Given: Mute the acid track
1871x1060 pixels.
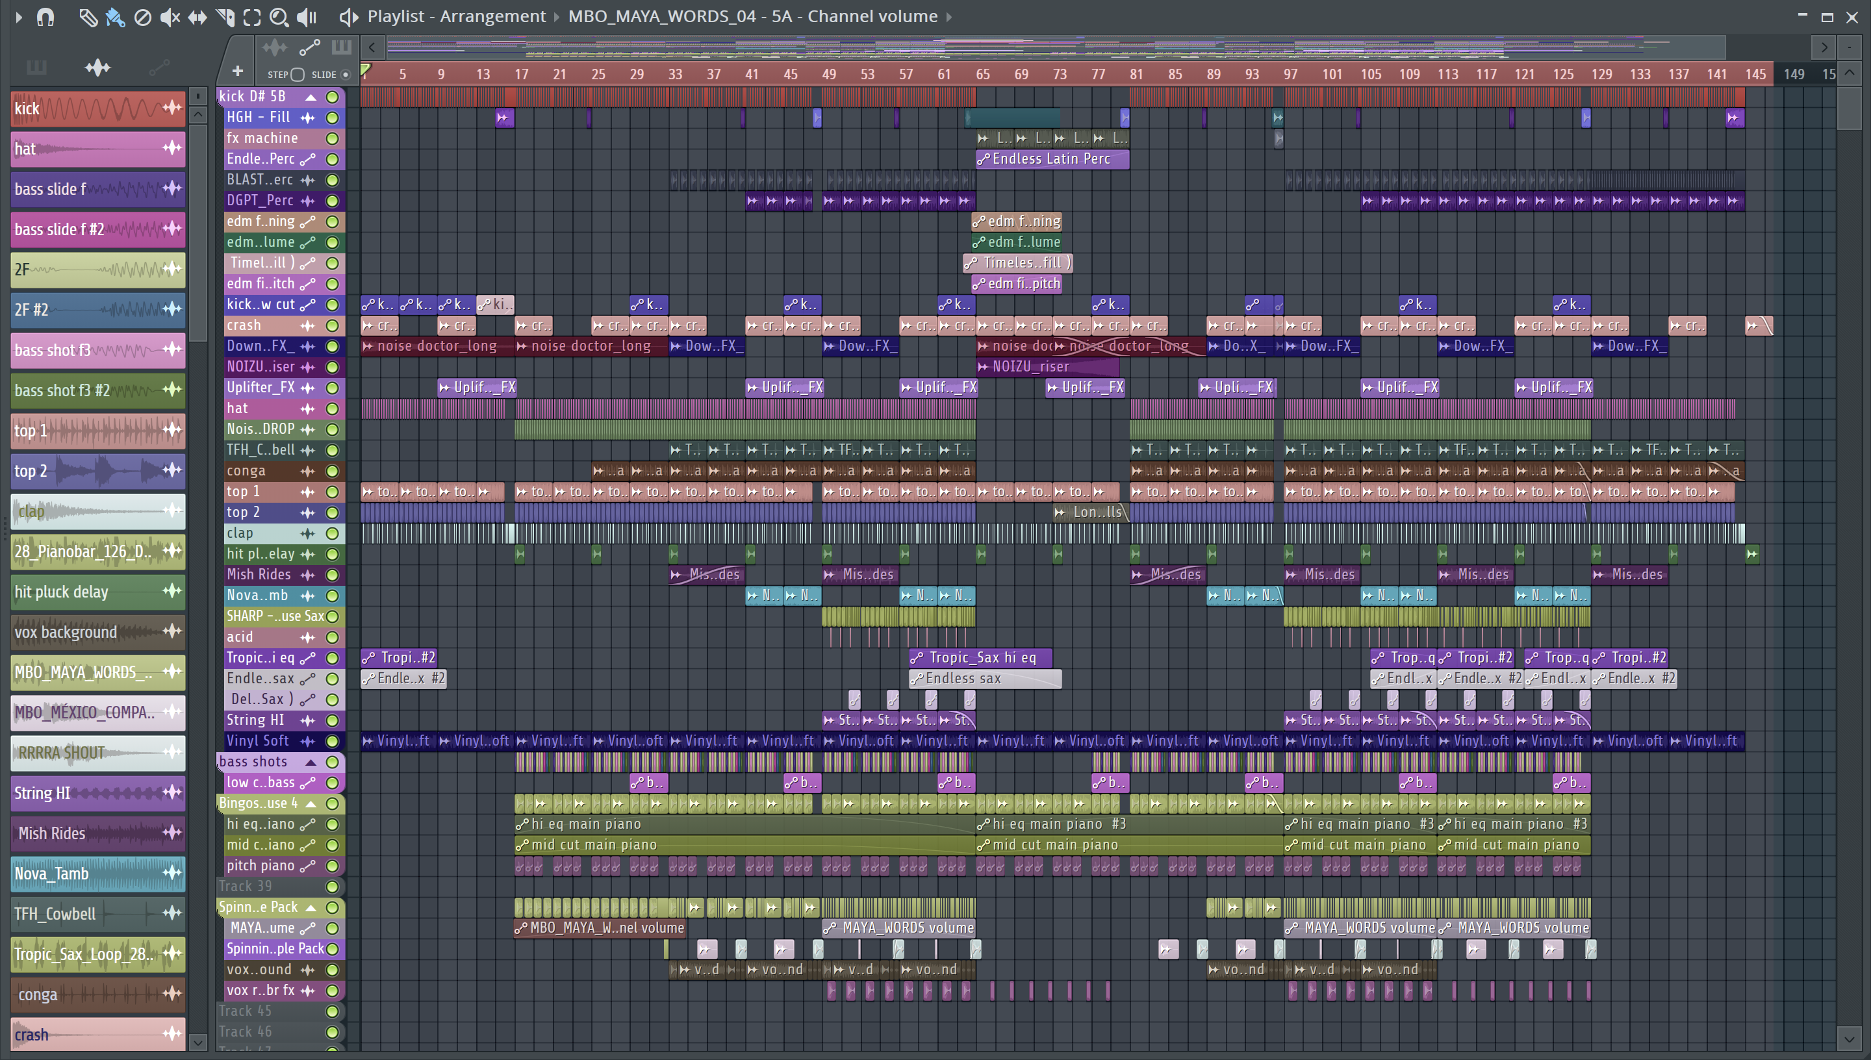Looking at the screenshot, I should tap(333, 638).
